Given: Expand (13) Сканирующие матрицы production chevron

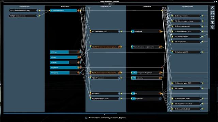Looking at the screenshot, I should (174, 21).
